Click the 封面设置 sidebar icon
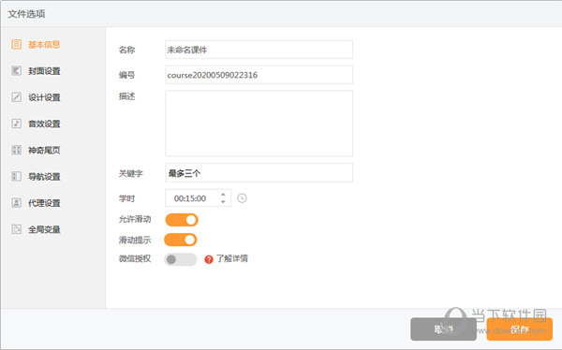 [16, 70]
